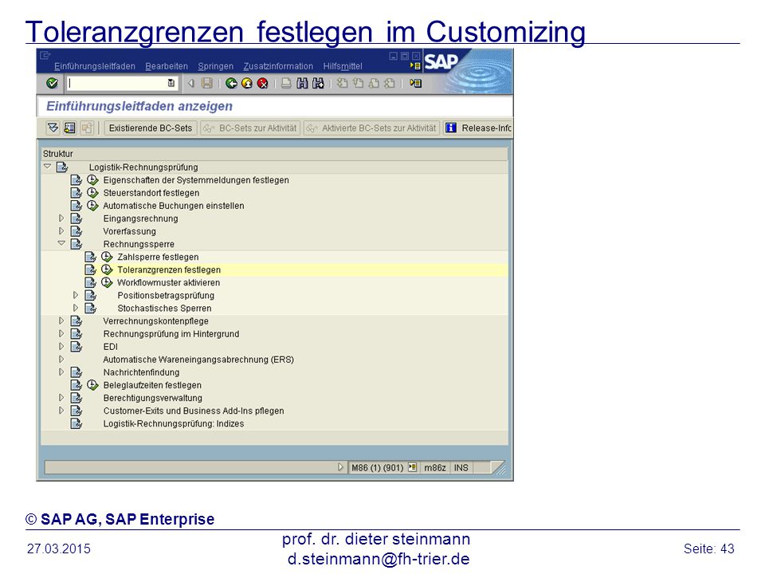Viewport: 765px width, 574px height.
Task: Click execute clock icon for Zahlsperre festlegen
Action: pos(107,257)
